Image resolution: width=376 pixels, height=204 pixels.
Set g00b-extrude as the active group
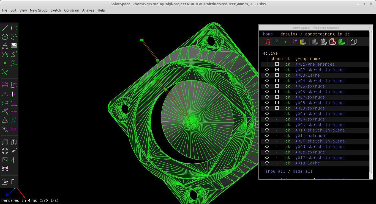coord(267,119)
